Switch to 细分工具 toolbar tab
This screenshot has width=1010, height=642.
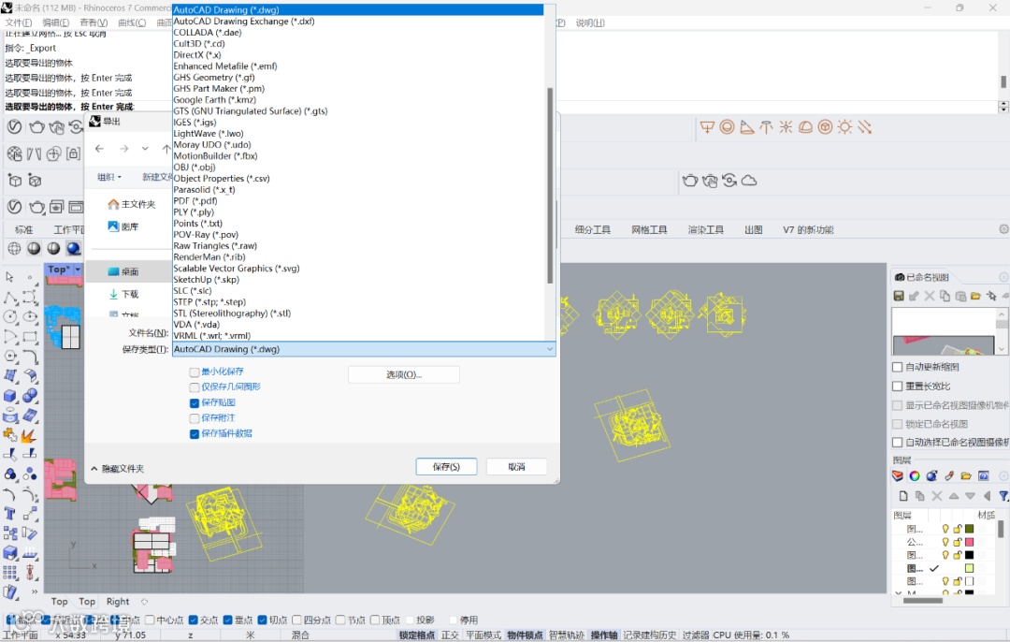click(593, 229)
